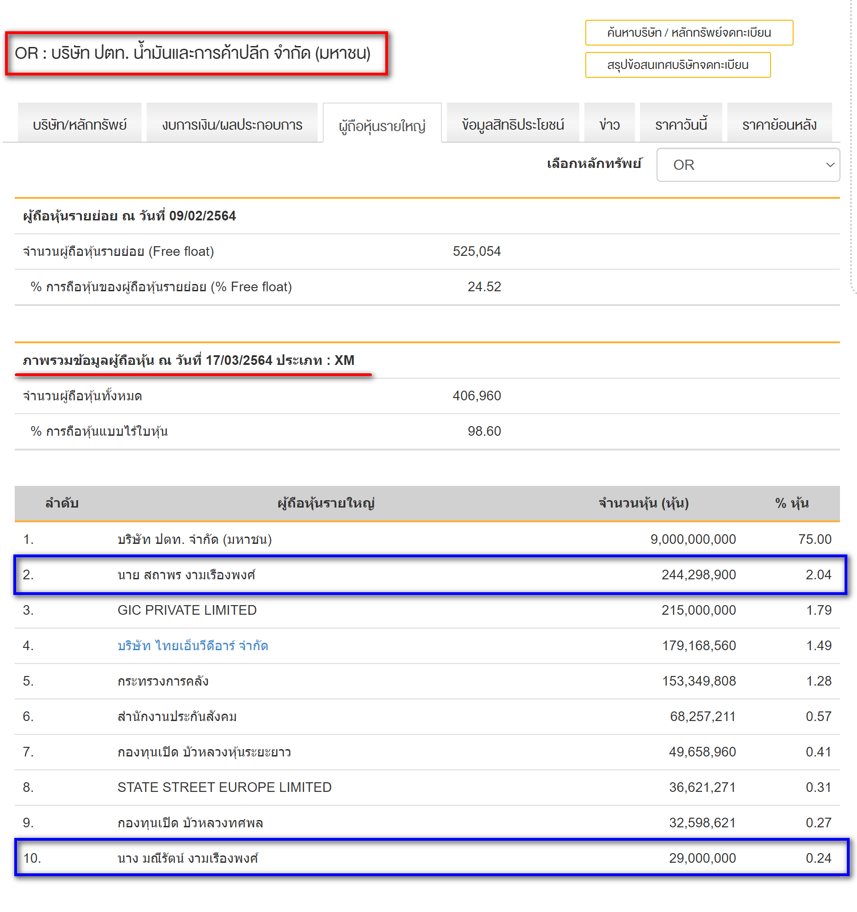This screenshot has width=857, height=912.
Task: Click share count 244,298,900
Action: click(699, 575)
